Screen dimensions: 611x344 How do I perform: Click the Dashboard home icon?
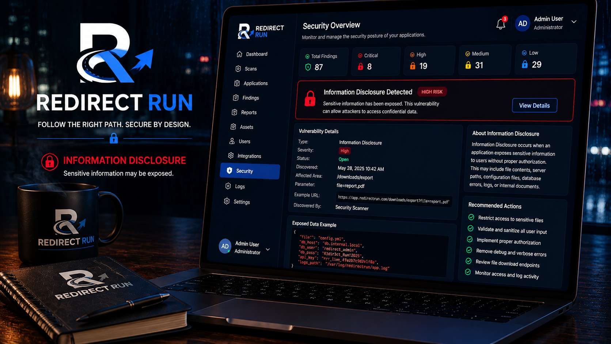(239, 54)
